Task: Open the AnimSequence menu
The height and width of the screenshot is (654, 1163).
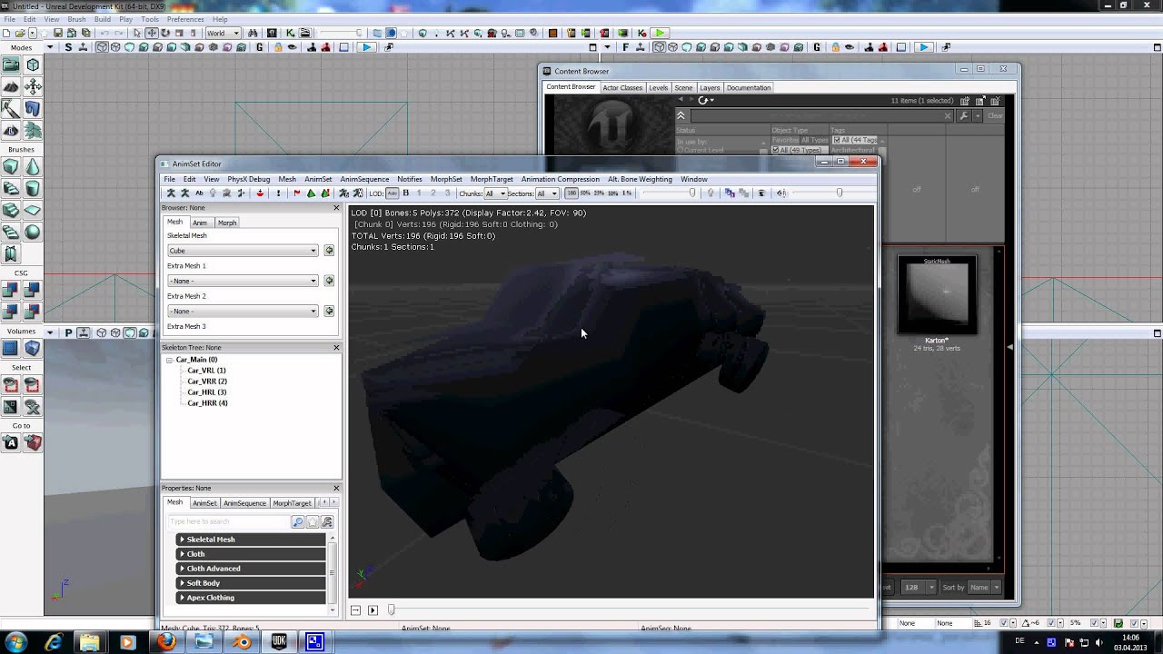Action: 364,179
